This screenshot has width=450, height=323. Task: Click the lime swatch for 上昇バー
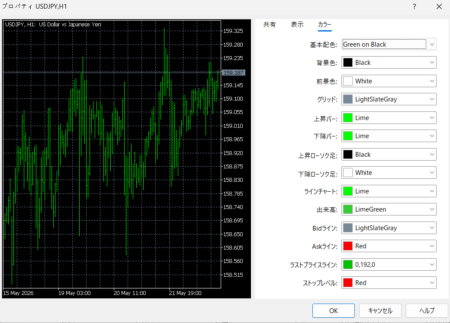tap(348, 118)
